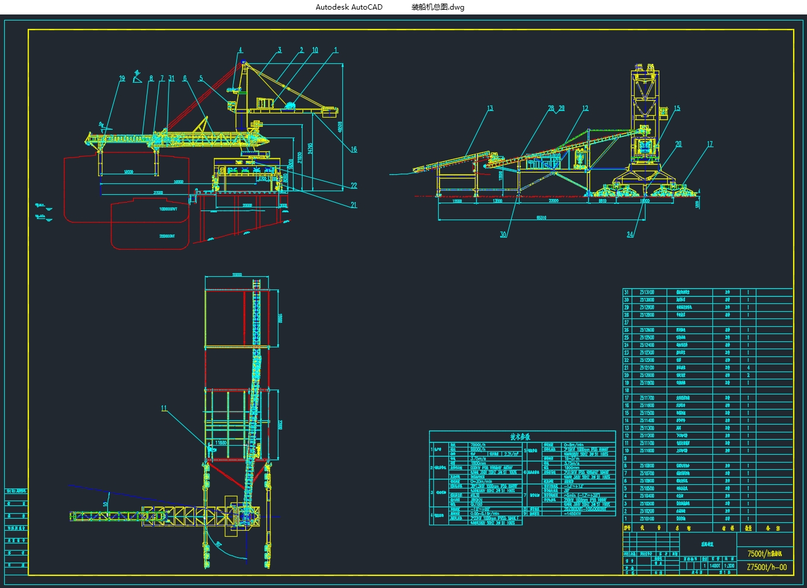Select the 0~8m/min value in parameters table

573,444
